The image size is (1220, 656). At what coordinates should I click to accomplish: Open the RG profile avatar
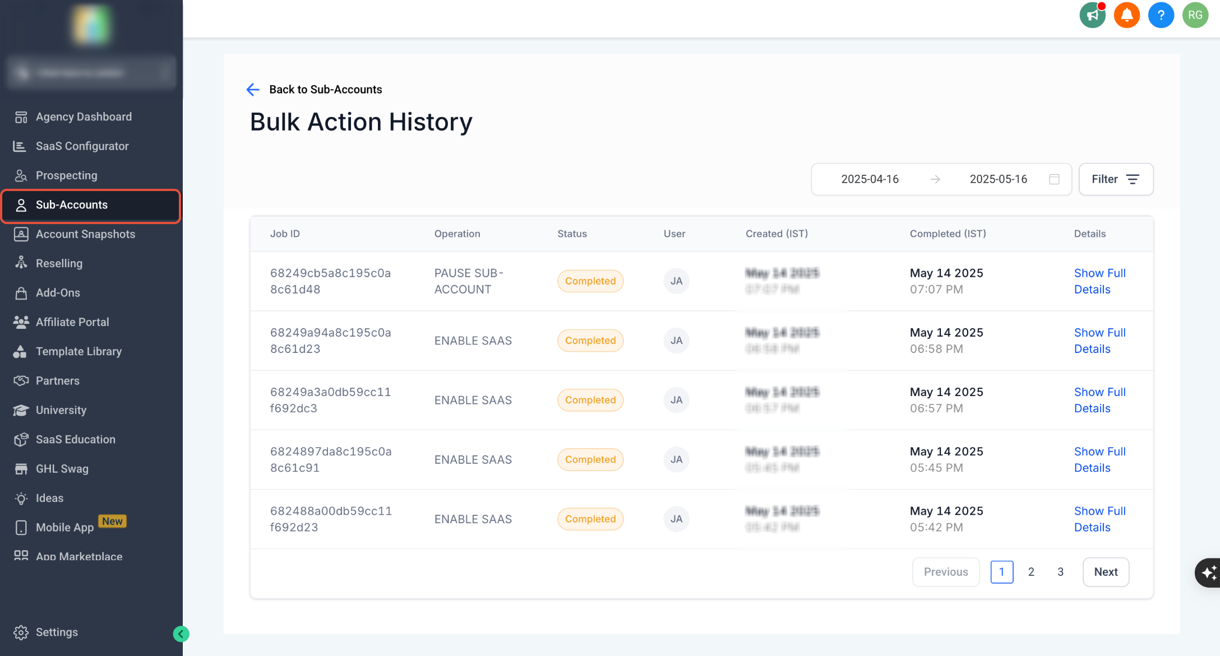(x=1195, y=15)
